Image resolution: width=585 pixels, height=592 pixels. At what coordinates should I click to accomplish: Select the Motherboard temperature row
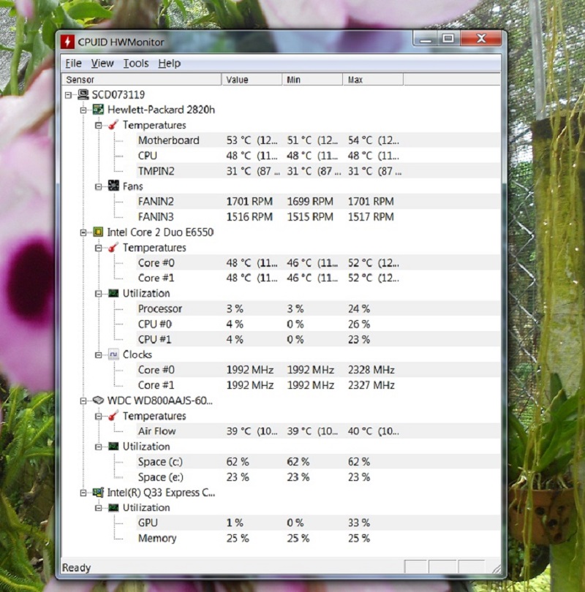pos(318,140)
